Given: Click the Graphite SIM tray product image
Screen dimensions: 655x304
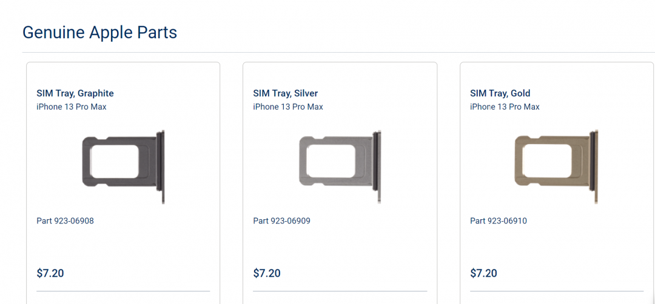Looking at the screenshot, I should click(x=124, y=167).
